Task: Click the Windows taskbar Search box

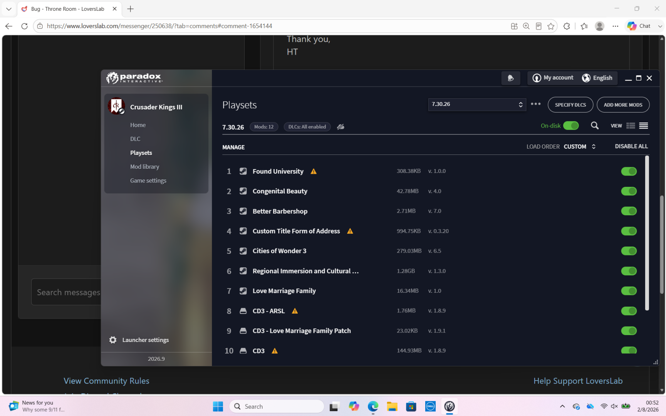Action: (277, 406)
